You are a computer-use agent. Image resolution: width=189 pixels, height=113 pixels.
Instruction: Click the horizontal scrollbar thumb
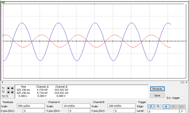[x=182, y=82]
